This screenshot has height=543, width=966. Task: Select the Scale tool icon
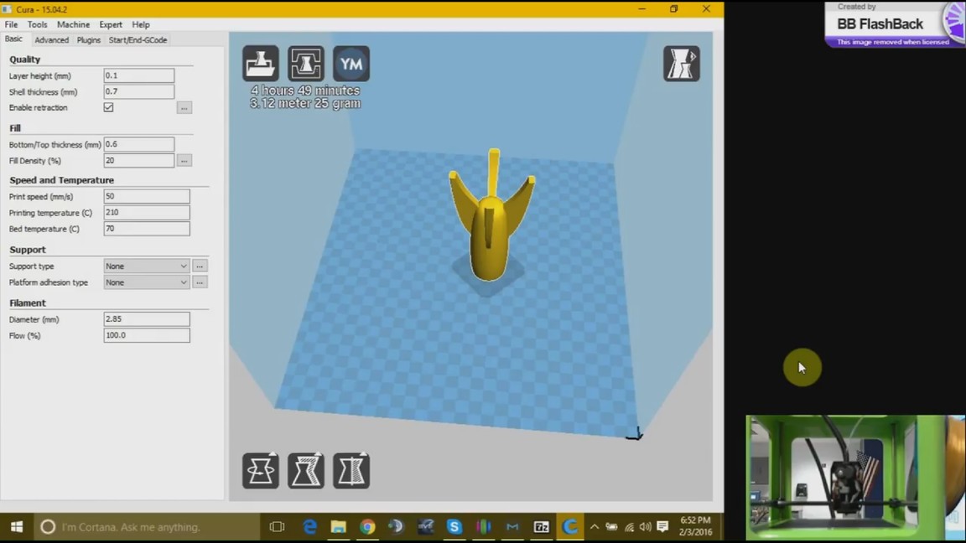tap(306, 471)
